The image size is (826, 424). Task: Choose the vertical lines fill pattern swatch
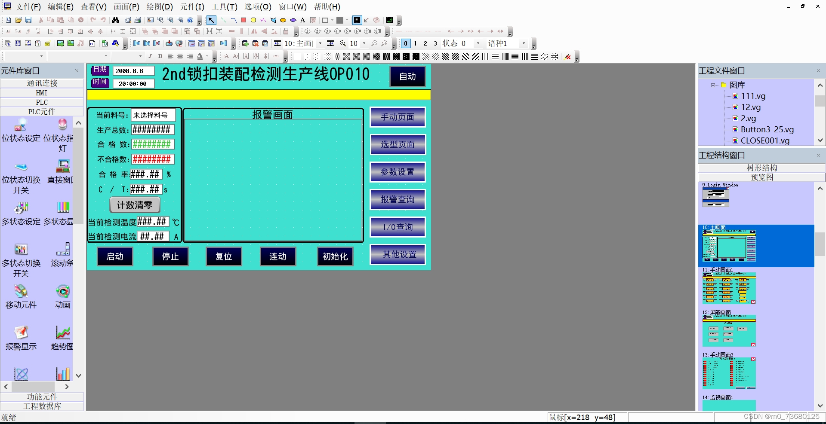(x=485, y=56)
